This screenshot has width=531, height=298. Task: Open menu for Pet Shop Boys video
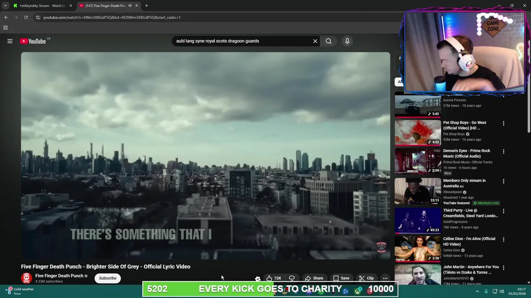[x=504, y=123]
